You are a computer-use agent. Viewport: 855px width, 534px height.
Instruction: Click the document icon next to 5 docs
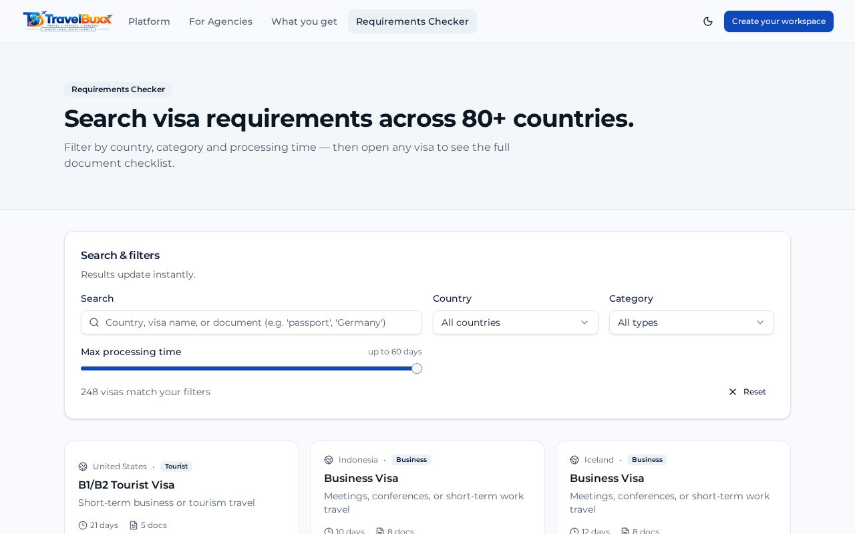134,525
